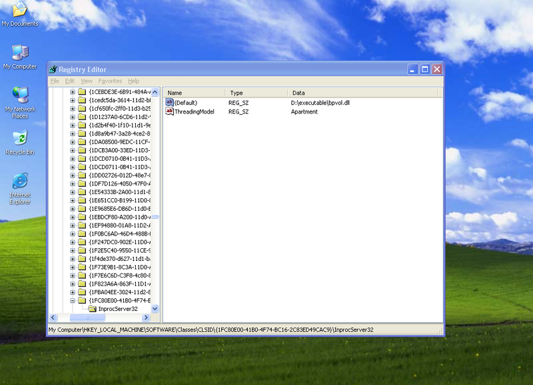Click the folder icon of key {1DCB3A00-33ED
Image resolution: width=533 pixels, height=385 pixels.
[x=82, y=150]
